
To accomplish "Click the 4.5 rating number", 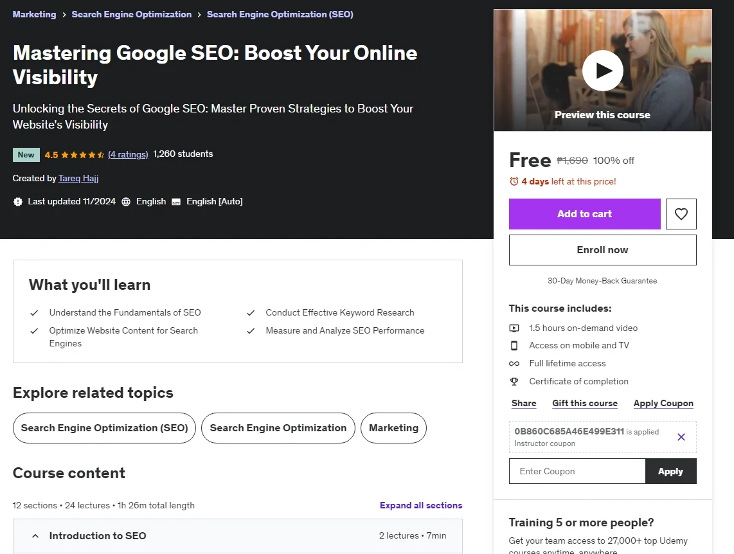I will [x=51, y=155].
